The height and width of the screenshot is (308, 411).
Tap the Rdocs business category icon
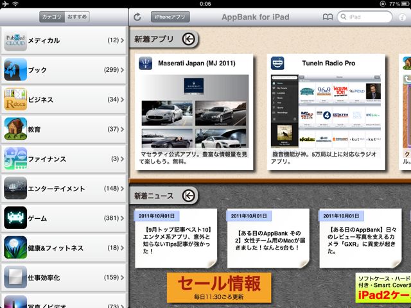click(15, 99)
